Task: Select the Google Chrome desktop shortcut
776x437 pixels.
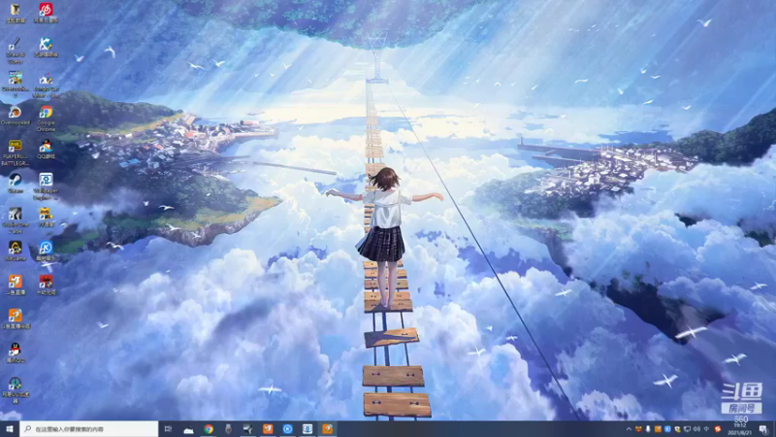Action: [x=46, y=118]
